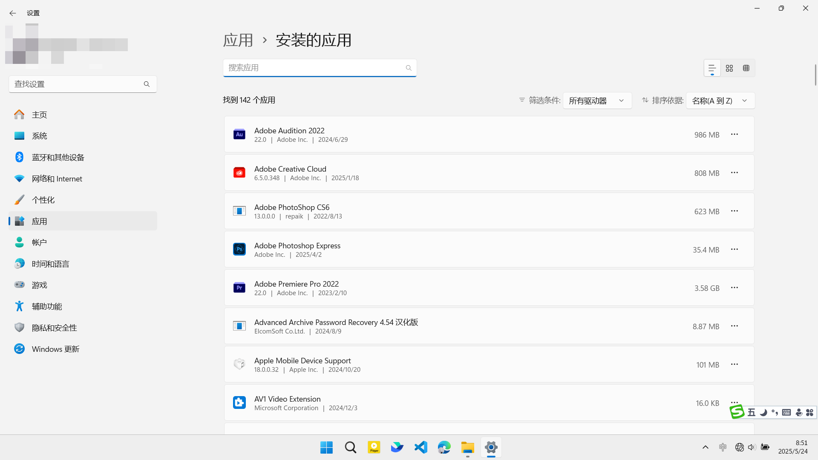
Task: Expand the 所有驱动器 filter dropdown
Action: click(597, 101)
